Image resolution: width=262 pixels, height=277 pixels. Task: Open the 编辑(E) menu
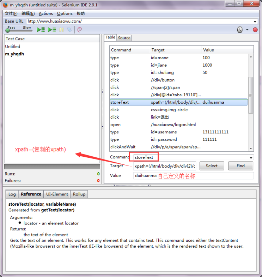(28, 13)
